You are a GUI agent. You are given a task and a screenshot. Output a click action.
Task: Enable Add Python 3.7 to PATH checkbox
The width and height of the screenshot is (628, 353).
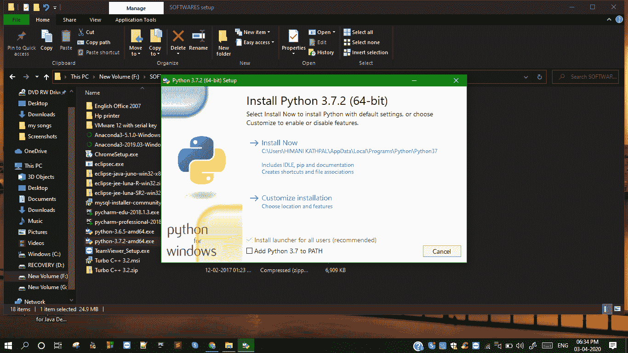tap(250, 251)
